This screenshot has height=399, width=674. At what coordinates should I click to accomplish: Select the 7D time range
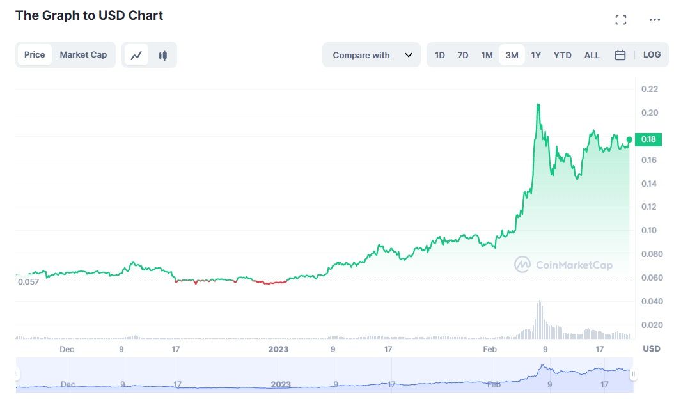pos(463,56)
